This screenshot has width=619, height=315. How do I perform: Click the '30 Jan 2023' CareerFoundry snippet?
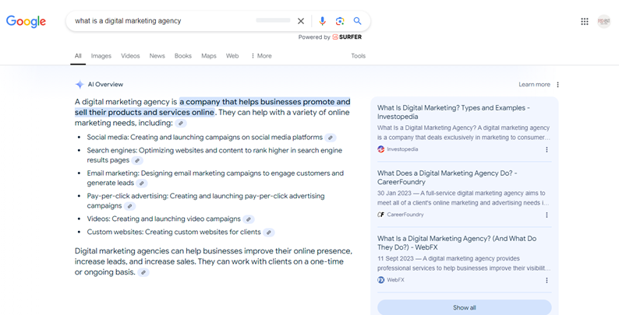(463, 198)
